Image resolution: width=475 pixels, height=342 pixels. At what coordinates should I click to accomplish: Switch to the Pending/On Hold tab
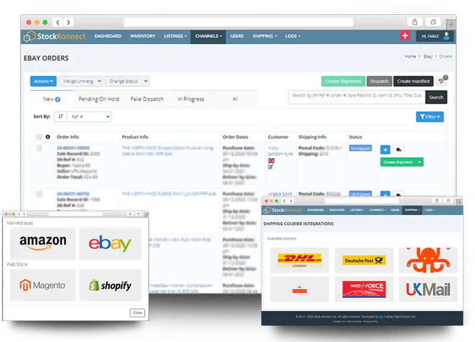(99, 99)
